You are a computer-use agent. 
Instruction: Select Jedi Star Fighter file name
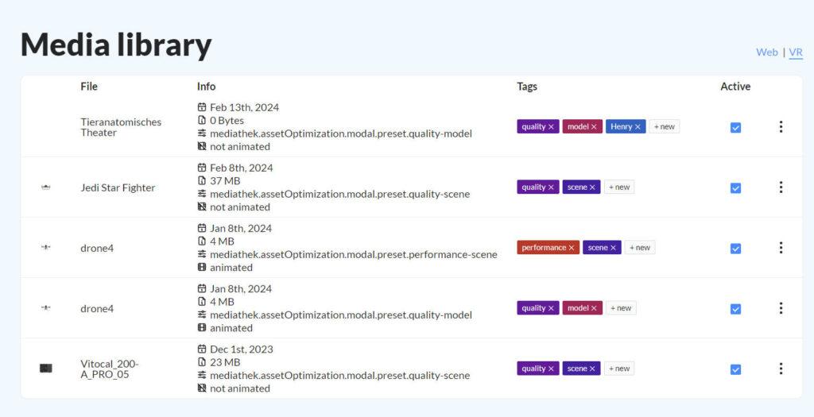[x=118, y=187]
